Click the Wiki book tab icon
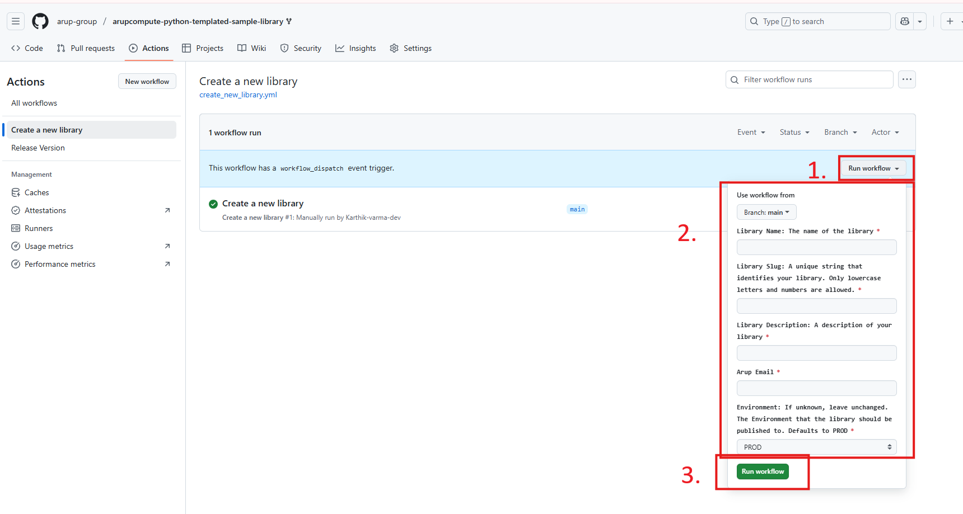 242,48
